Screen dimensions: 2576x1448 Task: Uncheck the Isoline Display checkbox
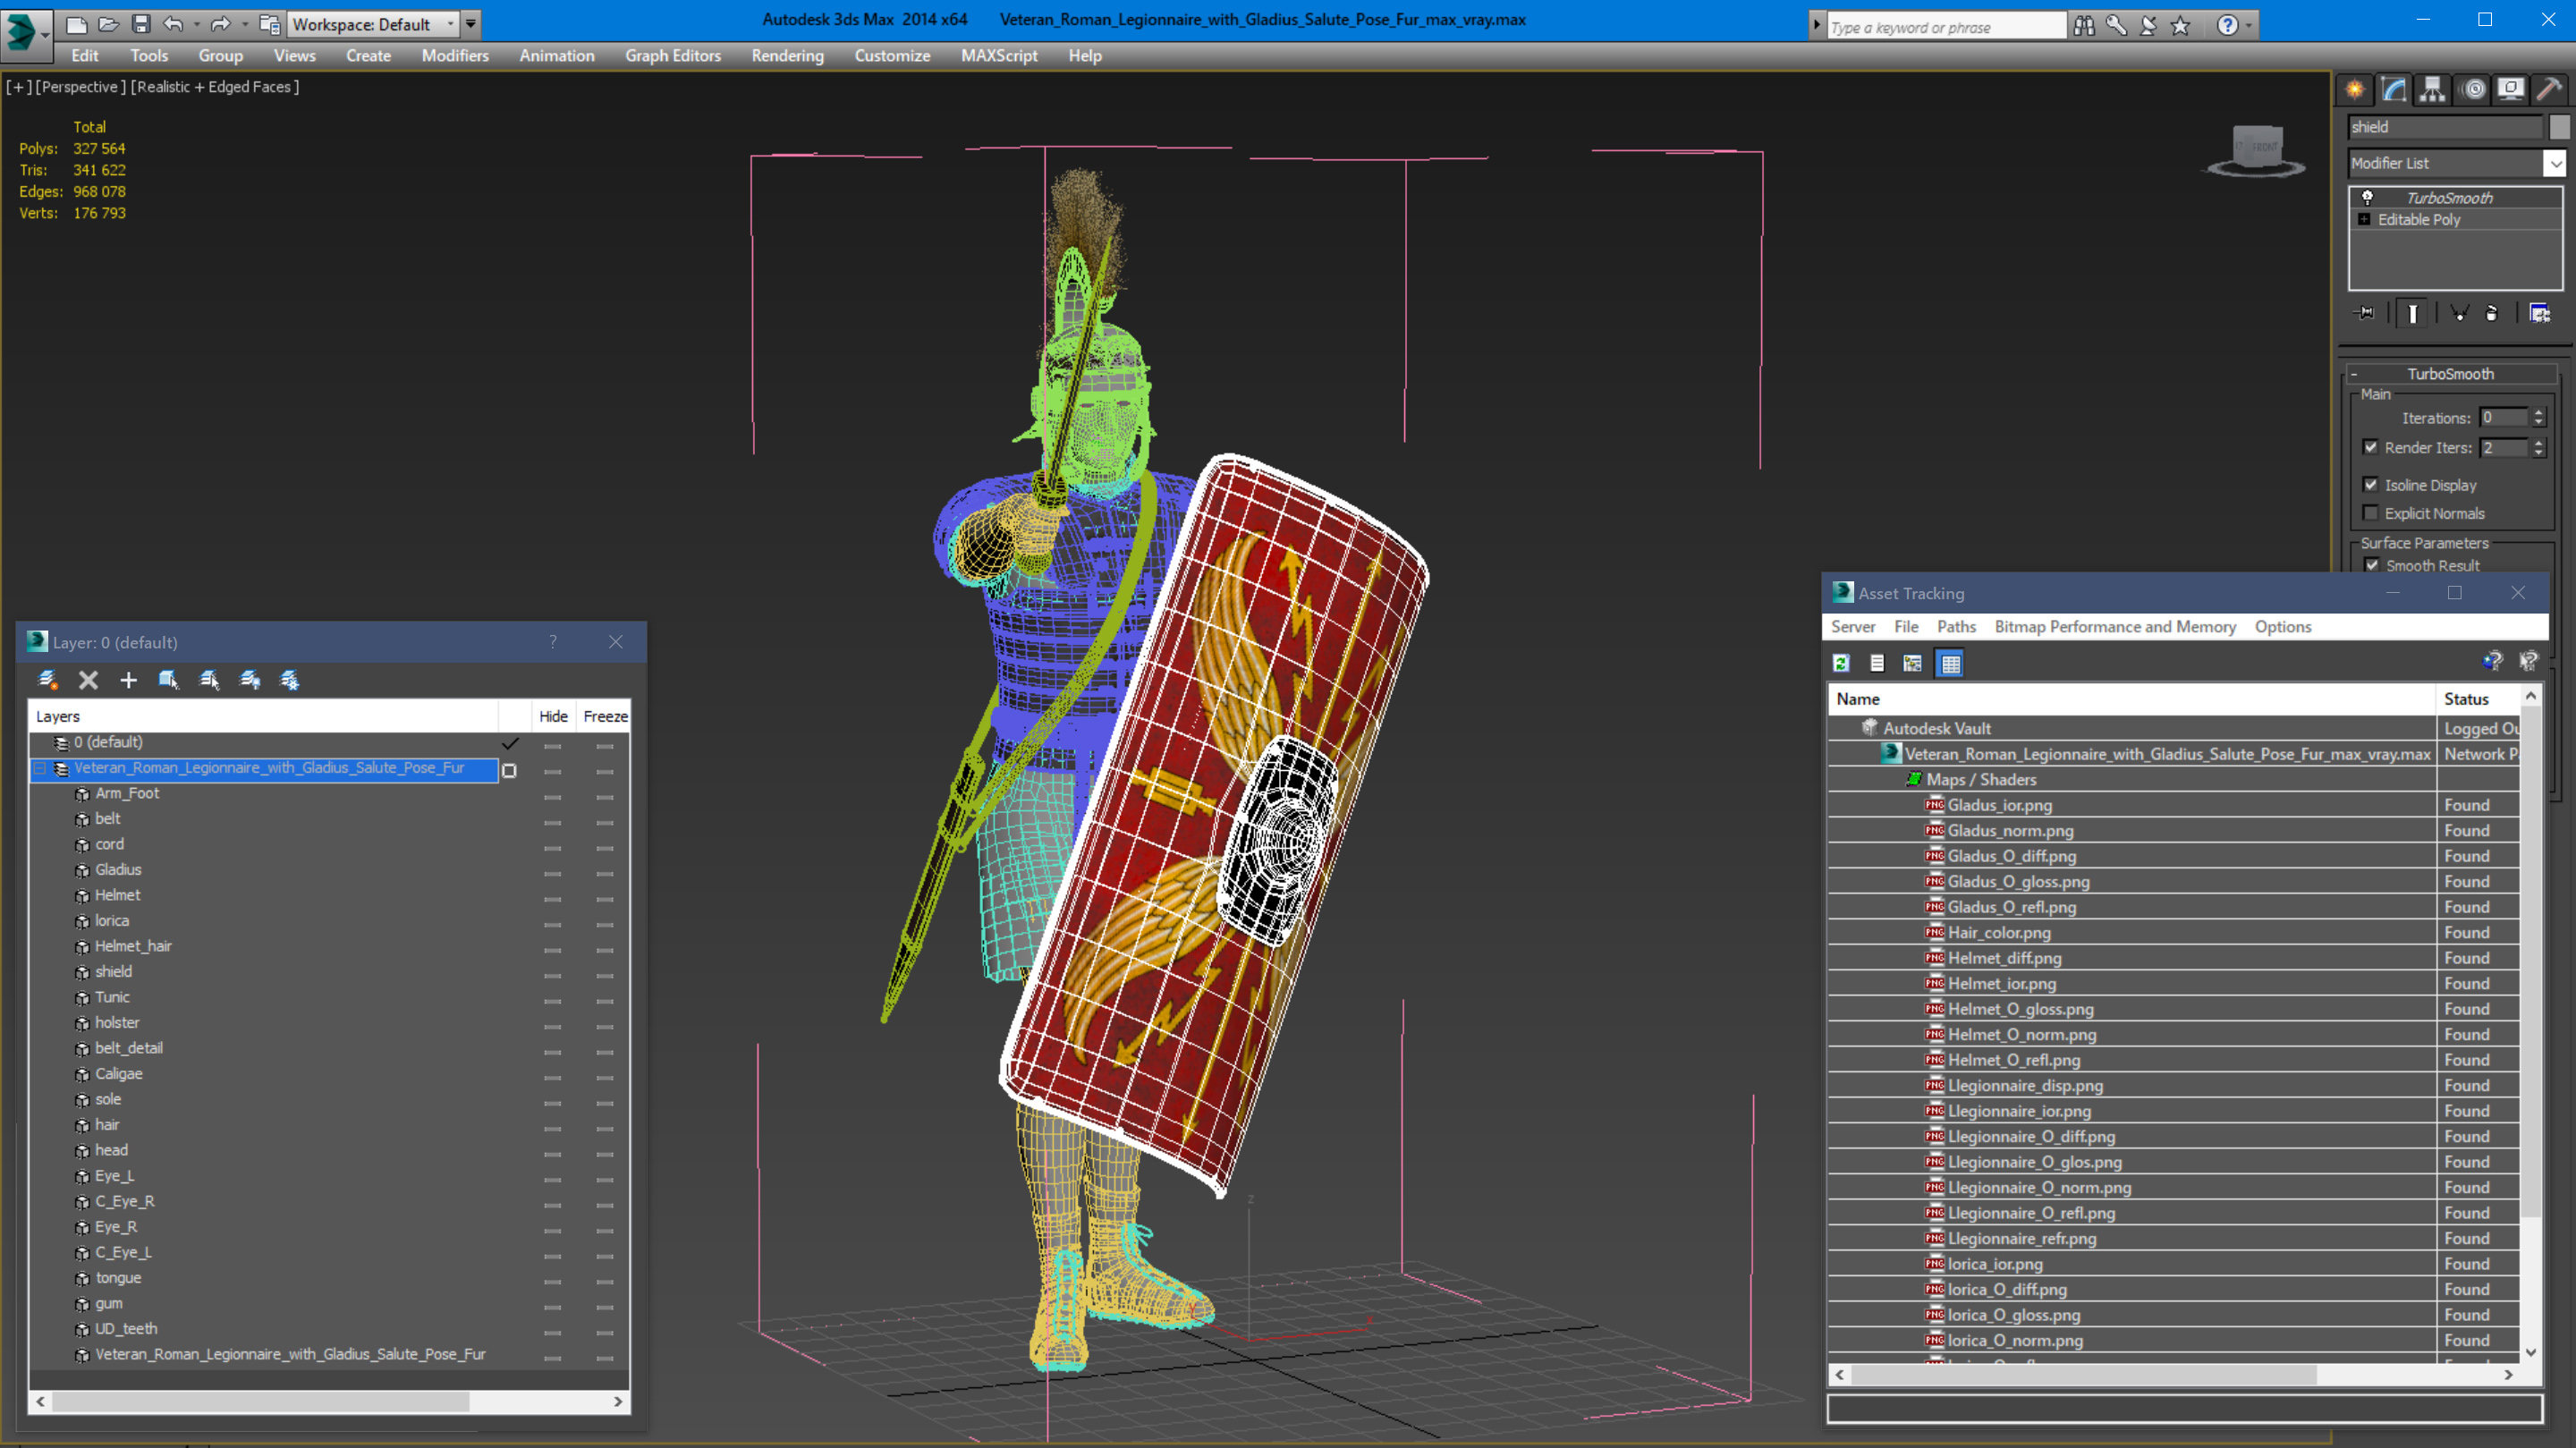click(2370, 485)
